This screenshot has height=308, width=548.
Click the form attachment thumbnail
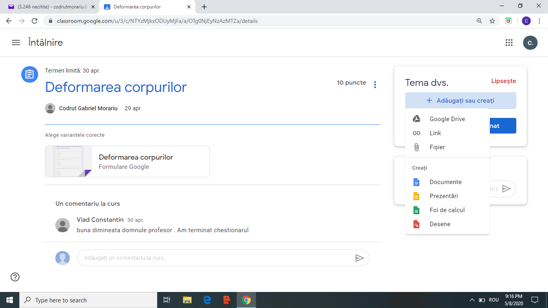[x=69, y=161]
